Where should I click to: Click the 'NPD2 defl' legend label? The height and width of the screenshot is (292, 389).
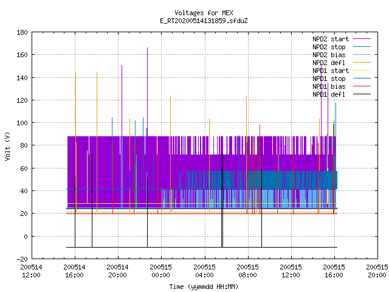328,63
